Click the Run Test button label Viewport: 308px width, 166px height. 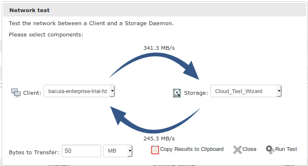286,149
